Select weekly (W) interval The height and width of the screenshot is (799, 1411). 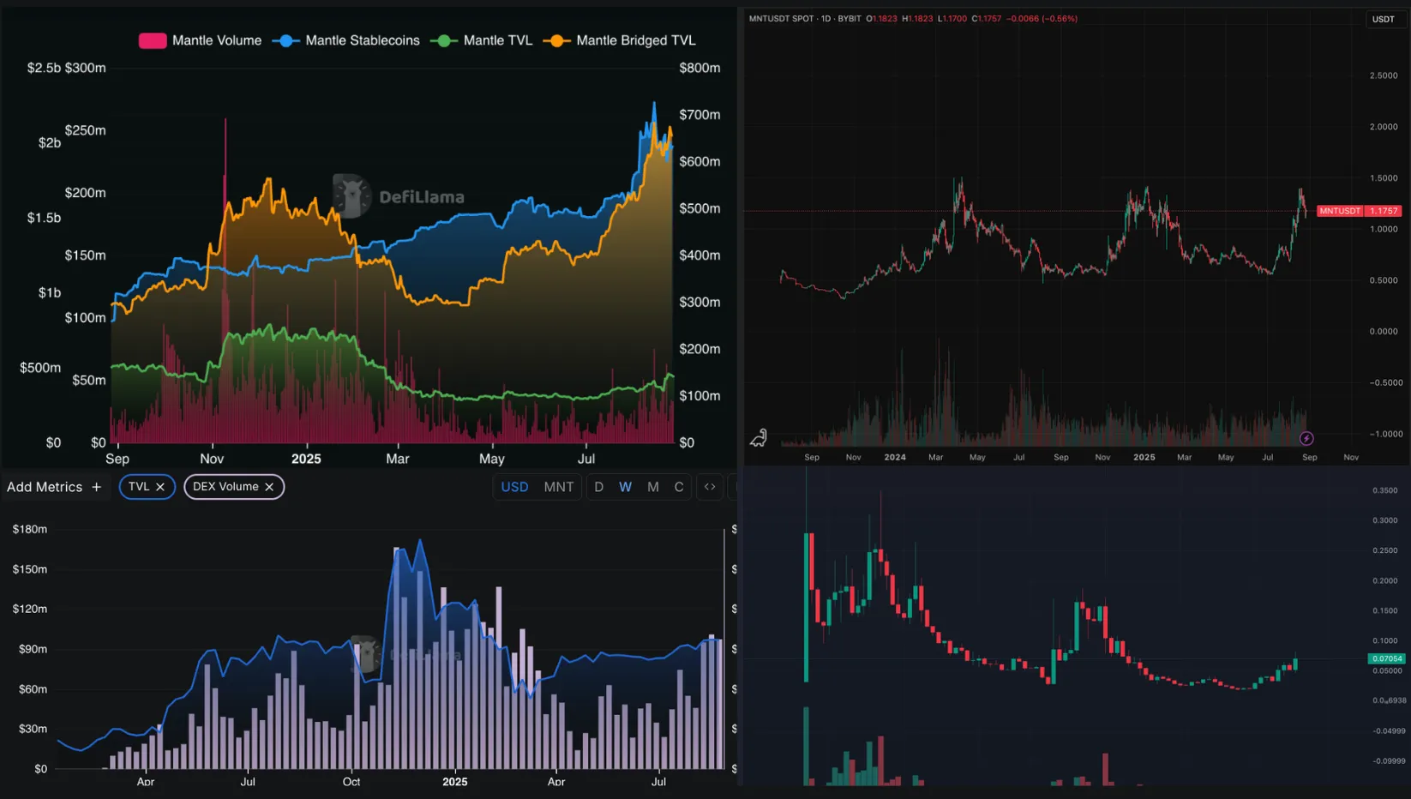(x=625, y=487)
